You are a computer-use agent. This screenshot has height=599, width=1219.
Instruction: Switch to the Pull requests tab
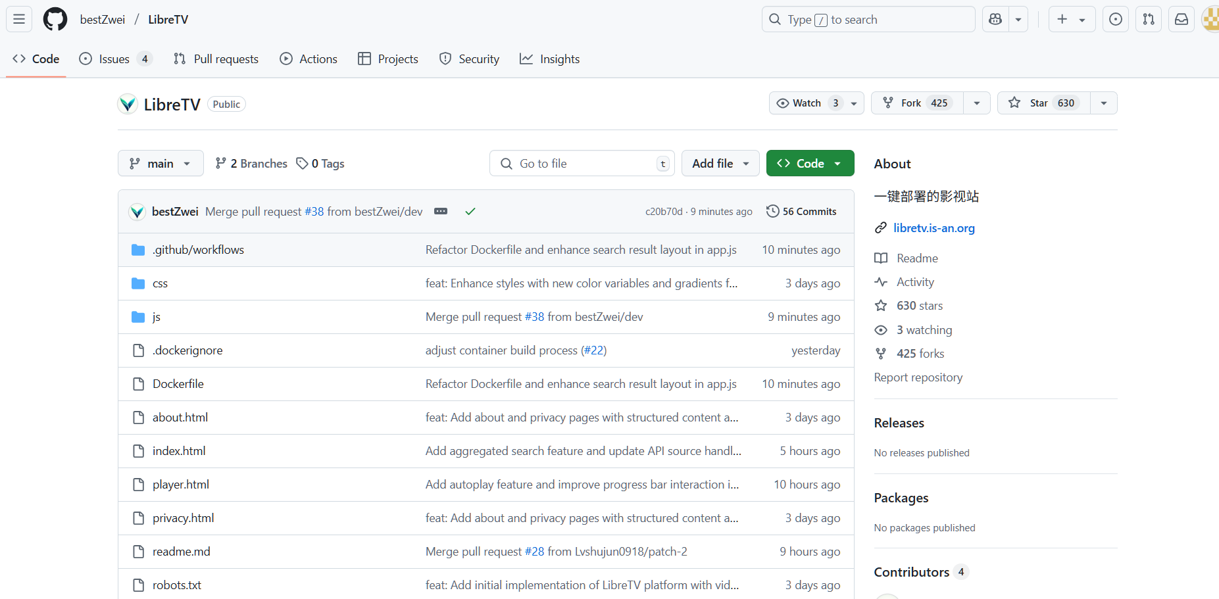point(216,59)
